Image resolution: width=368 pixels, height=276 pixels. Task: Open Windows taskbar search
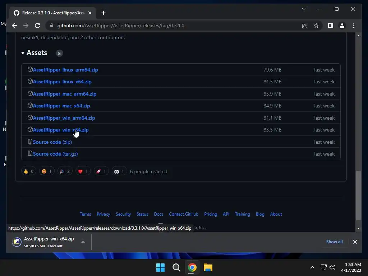click(176, 267)
